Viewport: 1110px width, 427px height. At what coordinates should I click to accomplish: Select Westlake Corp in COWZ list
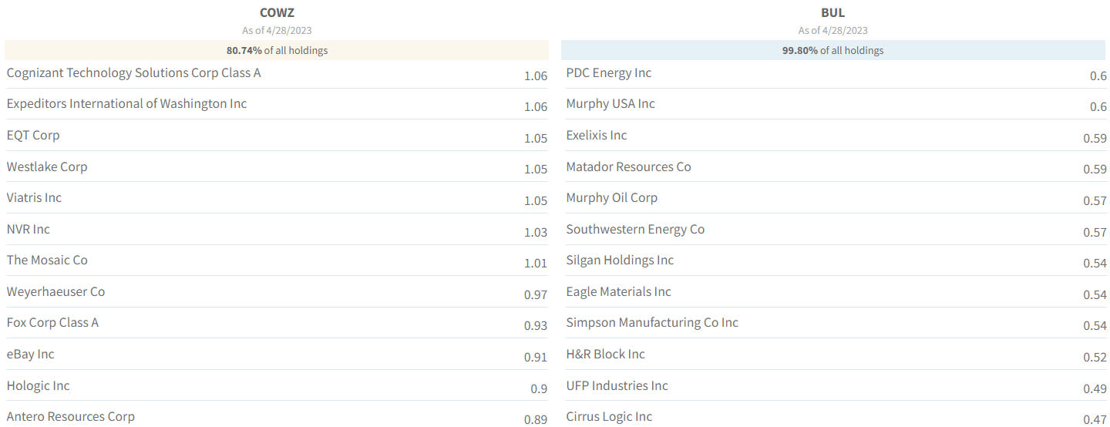47,166
